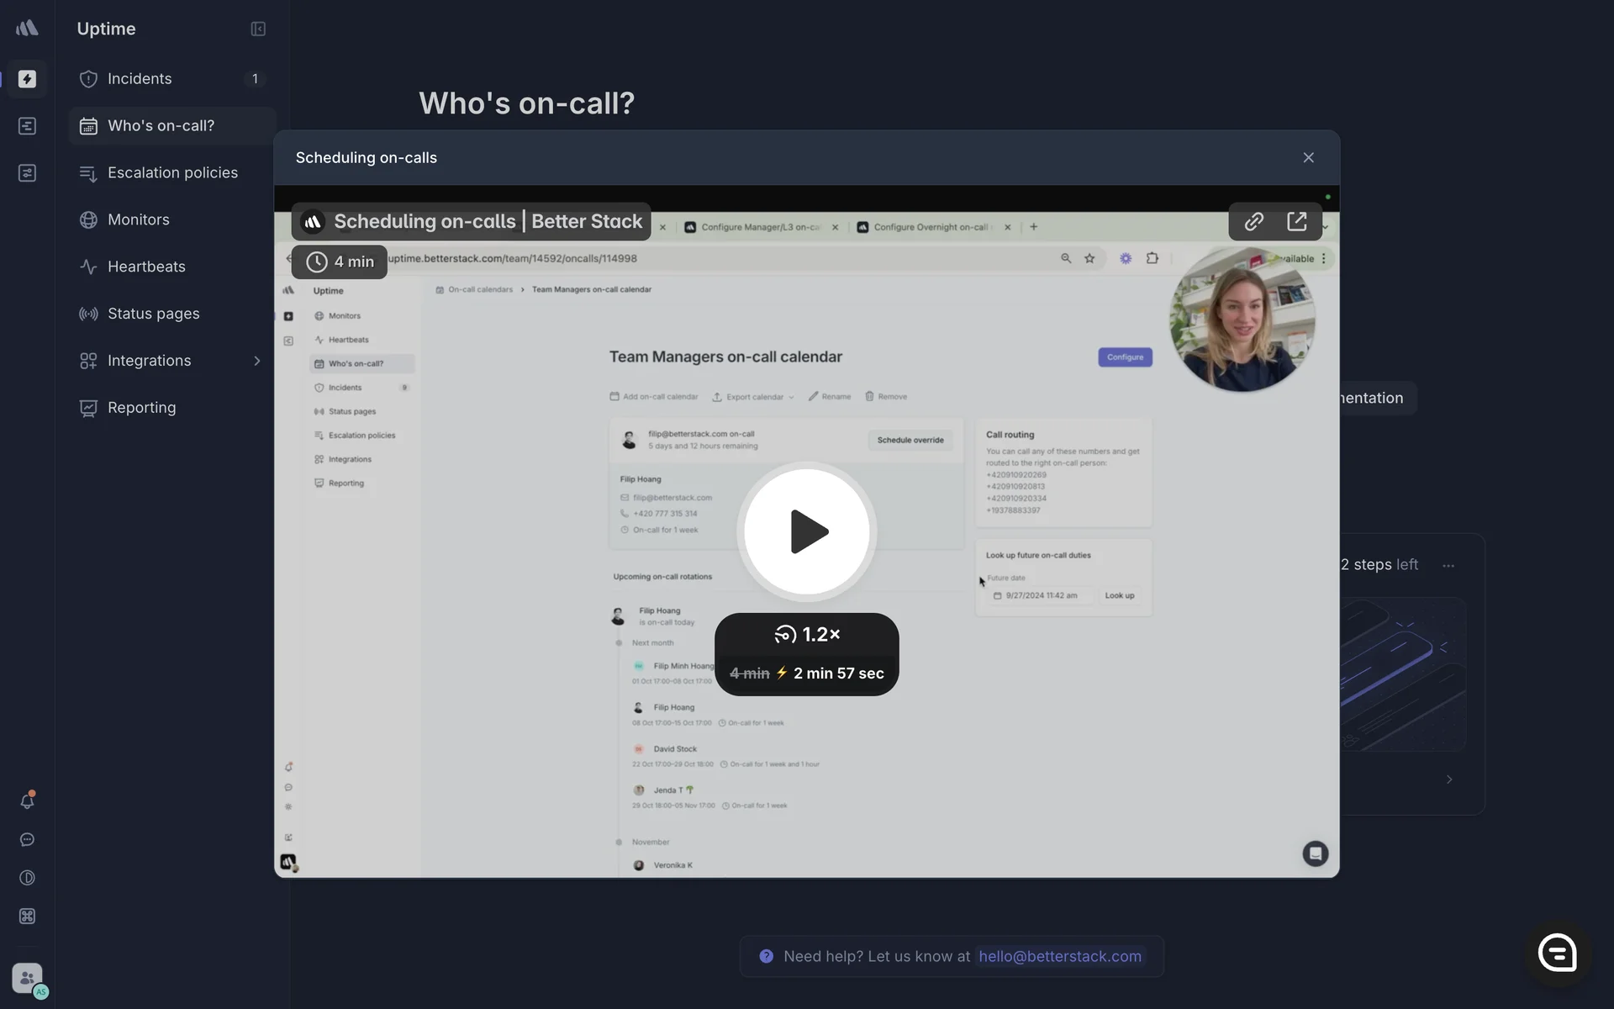Copy video link via chain icon
1614x1009 pixels.
(x=1253, y=221)
